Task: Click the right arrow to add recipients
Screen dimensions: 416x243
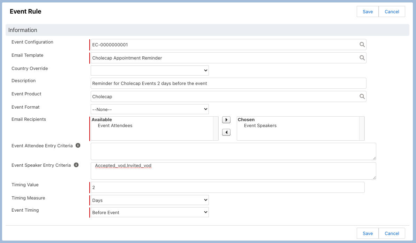Action: [x=226, y=120]
